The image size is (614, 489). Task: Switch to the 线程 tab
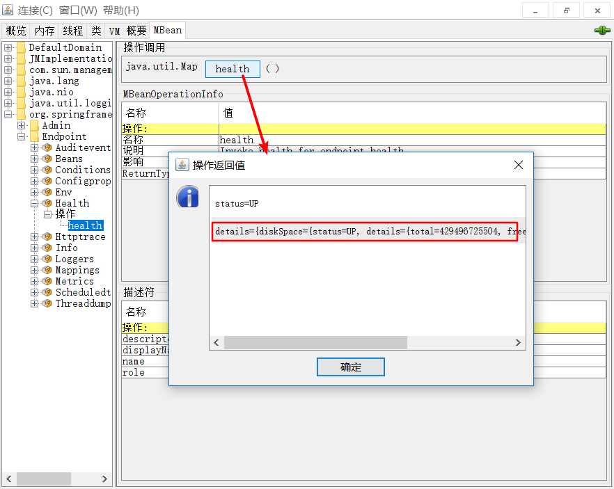[72, 31]
